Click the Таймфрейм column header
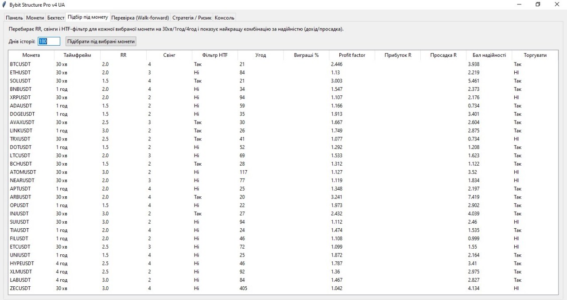Viewport: 567px width, 300px height. pos(77,55)
